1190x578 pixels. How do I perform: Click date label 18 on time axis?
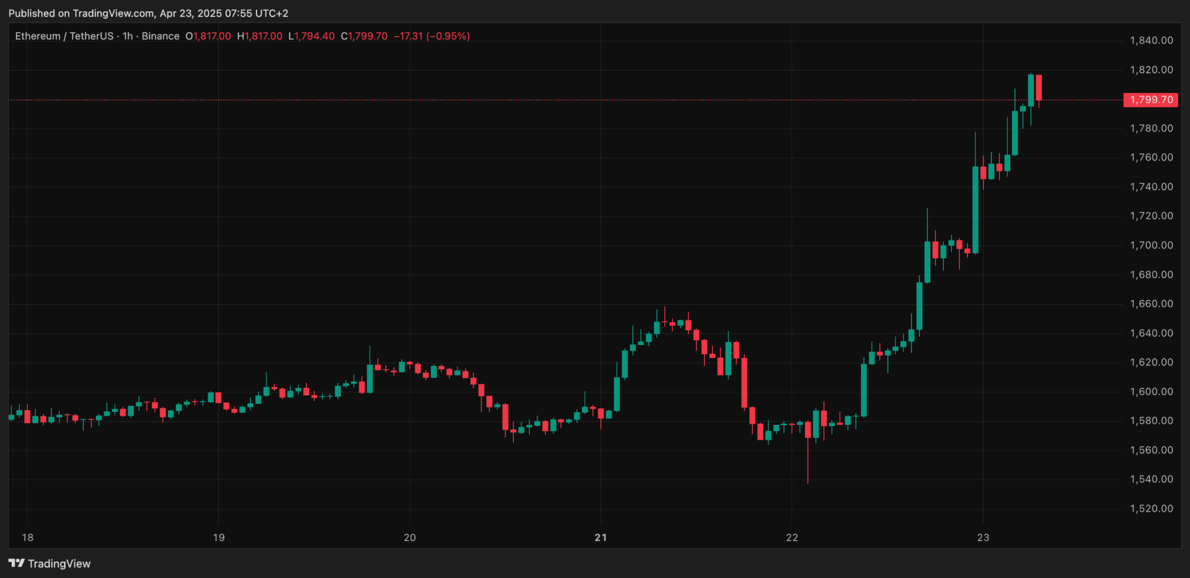(x=28, y=537)
